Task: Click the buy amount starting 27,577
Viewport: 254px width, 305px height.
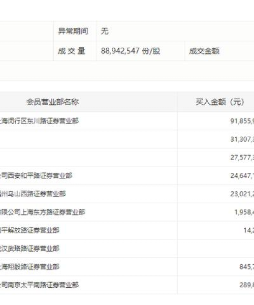Action: pos(242,158)
